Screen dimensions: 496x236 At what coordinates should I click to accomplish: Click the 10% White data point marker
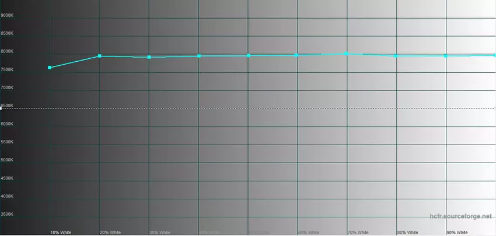tap(50, 68)
